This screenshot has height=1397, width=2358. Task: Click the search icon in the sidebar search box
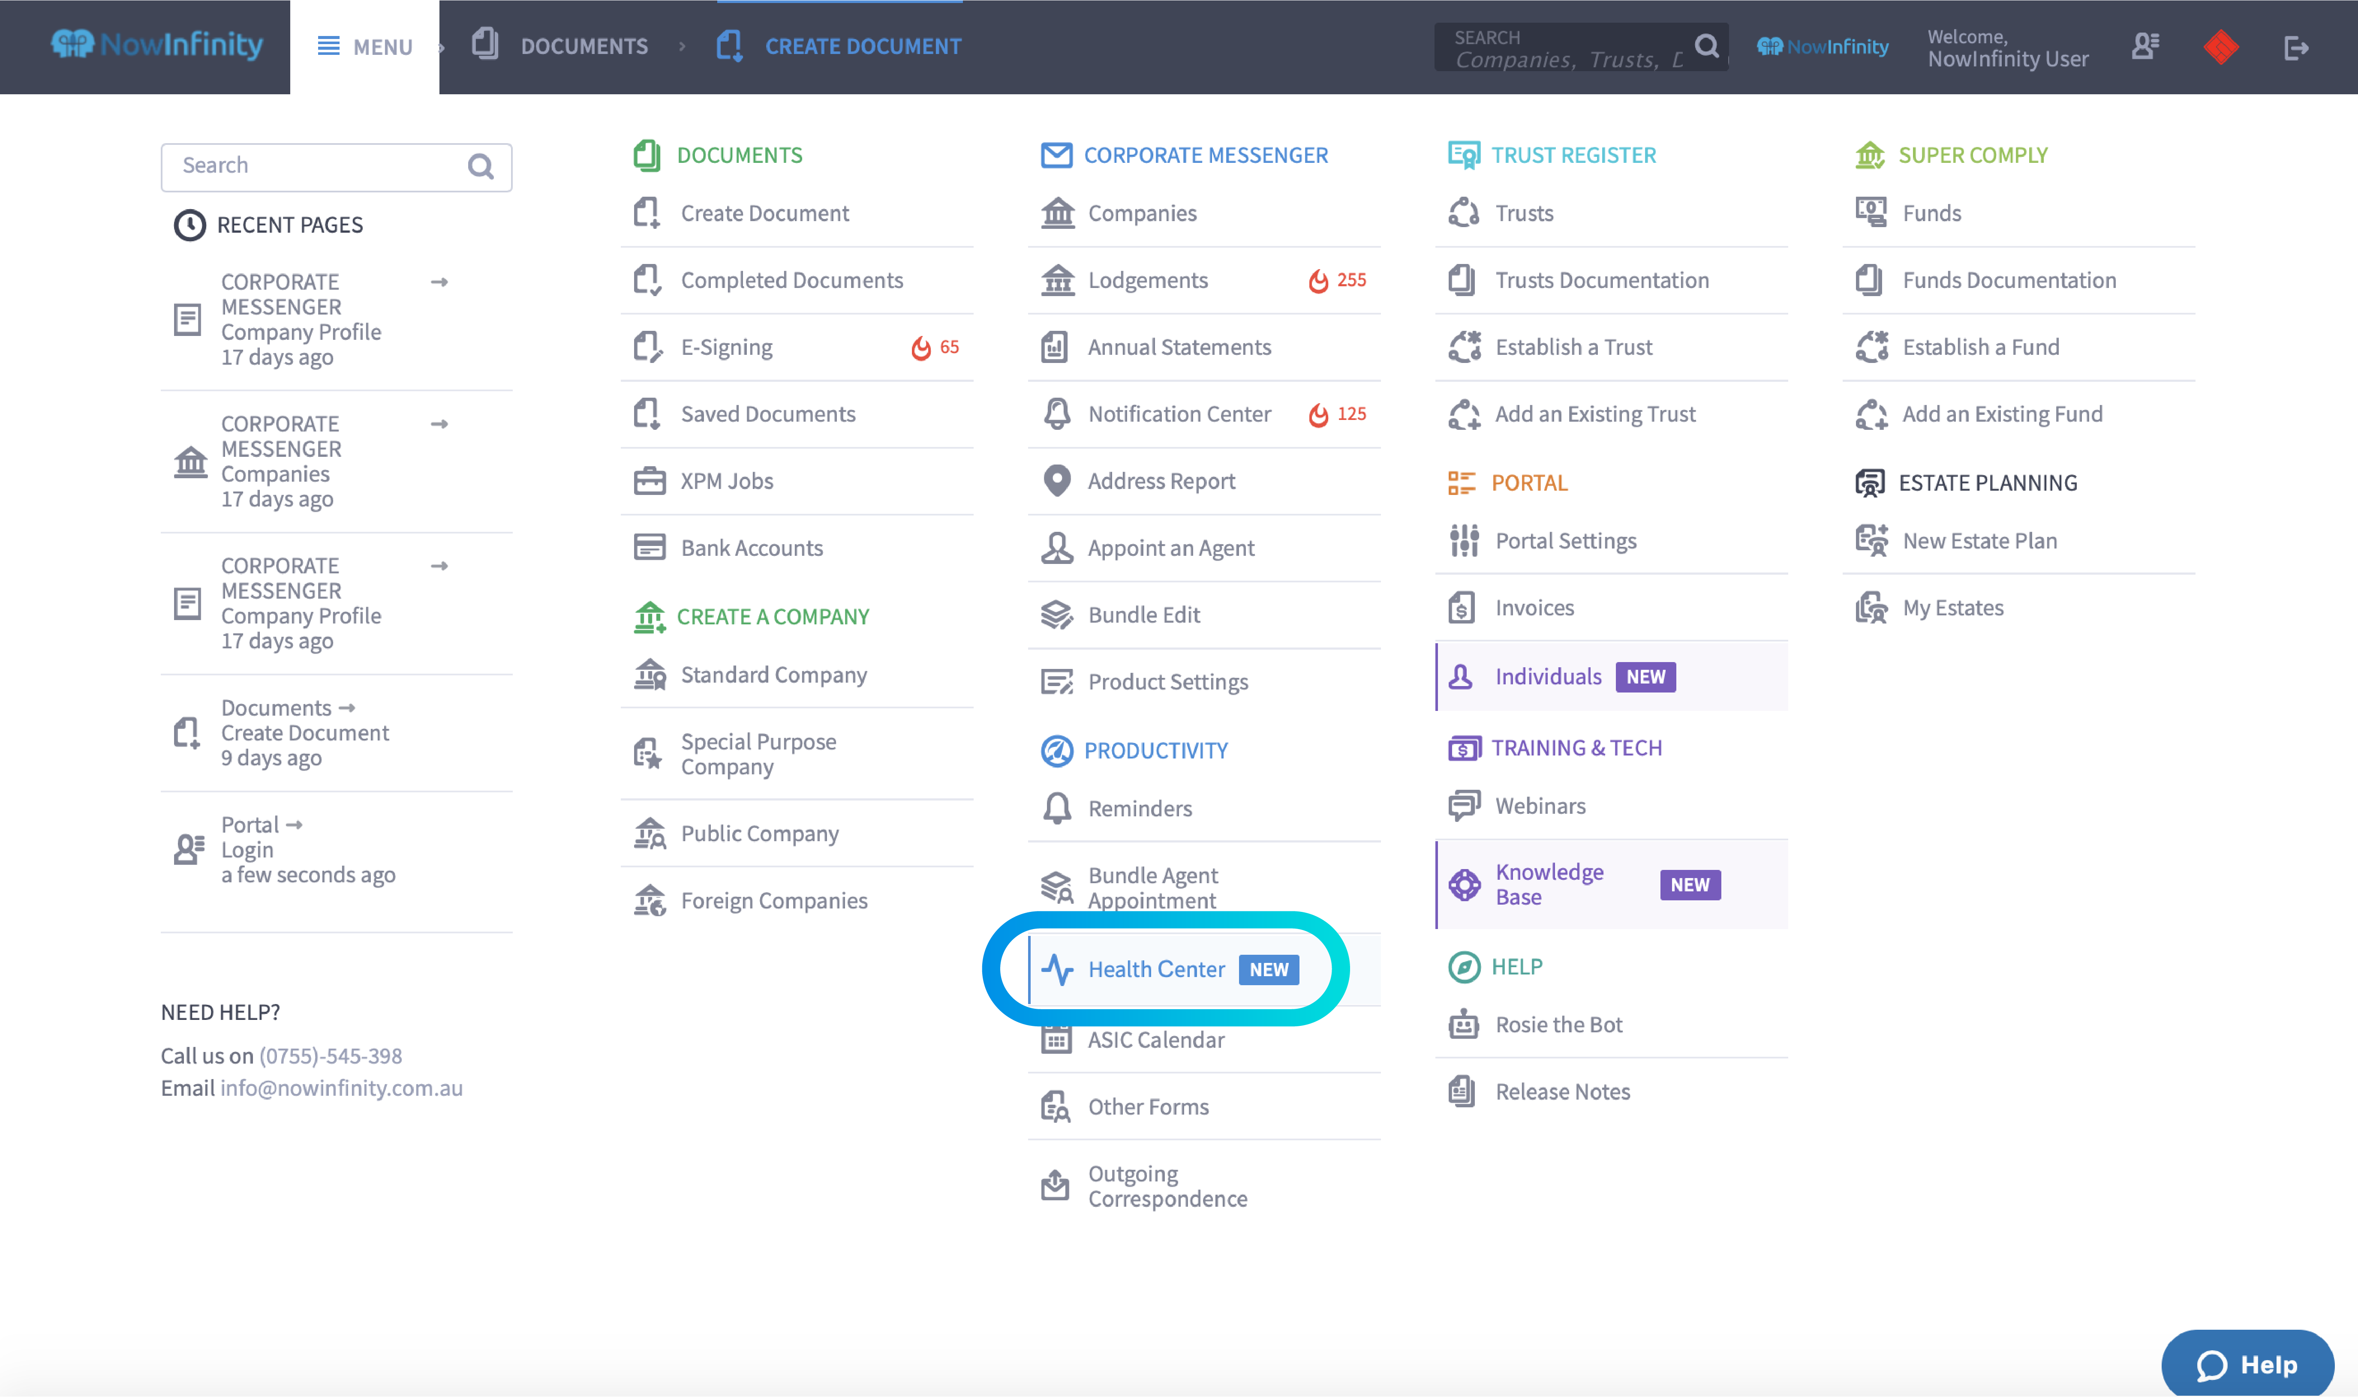pos(480,167)
